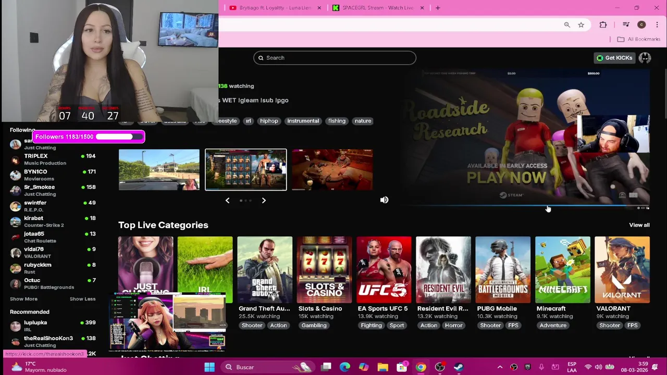Open a new browser tab with plus
This screenshot has width=667, height=375.
tap(438, 8)
